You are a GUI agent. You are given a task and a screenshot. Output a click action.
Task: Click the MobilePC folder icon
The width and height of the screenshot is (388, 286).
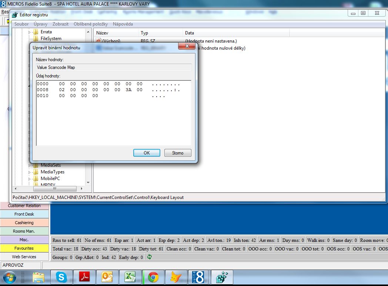(x=36, y=179)
